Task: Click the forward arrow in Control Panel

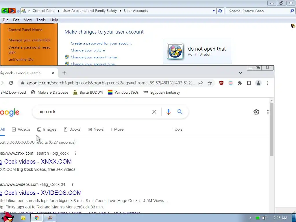Action: (x=12, y=11)
